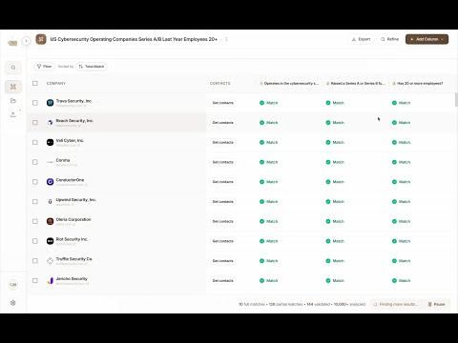Check the Oleria Corporation row checkbox
The height and width of the screenshot is (343, 458).
click(x=35, y=221)
